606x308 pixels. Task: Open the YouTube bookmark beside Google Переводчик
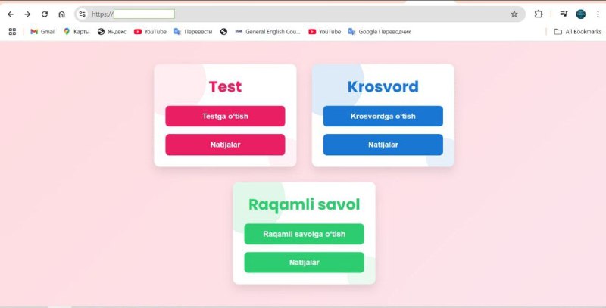click(325, 32)
